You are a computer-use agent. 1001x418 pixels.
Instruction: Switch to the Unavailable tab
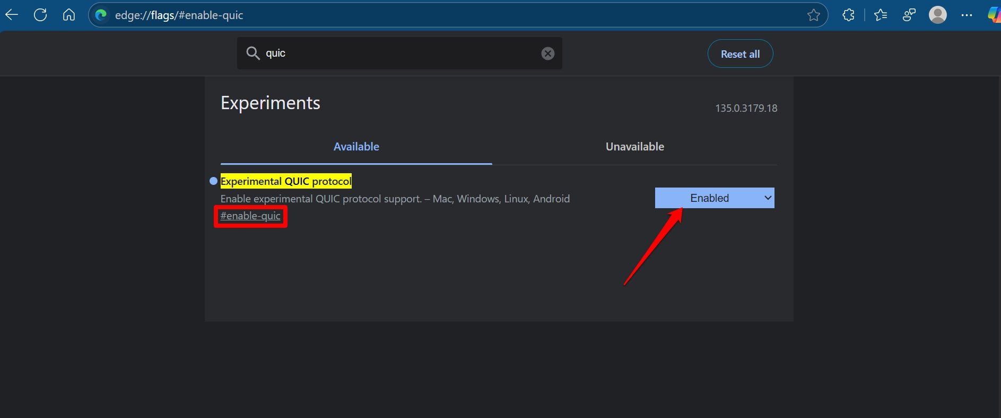point(635,147)
